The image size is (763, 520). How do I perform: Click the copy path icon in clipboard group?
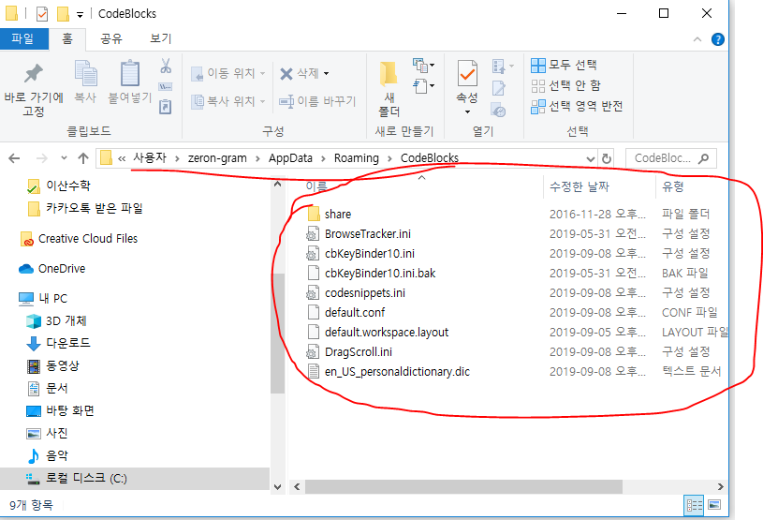click(x=166, y=86)
